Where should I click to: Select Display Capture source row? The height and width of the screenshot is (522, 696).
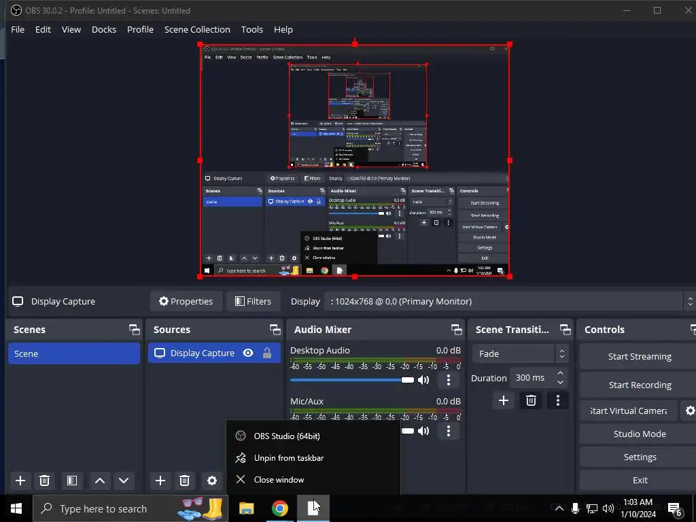pyautogui.click(x=214, y=353)
